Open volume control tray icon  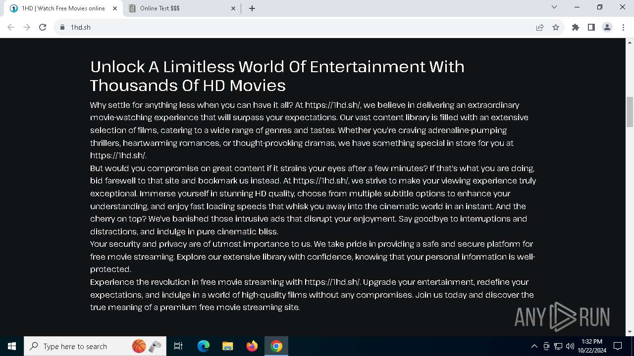pyautogui.click(x=570, y=346)
